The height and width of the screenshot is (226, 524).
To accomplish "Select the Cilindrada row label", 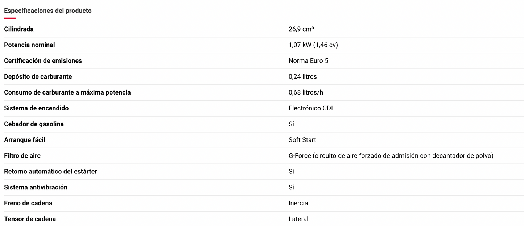I will 19,29.
